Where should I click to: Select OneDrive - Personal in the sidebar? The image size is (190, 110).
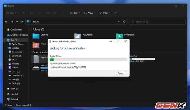[x=18, y=35]
